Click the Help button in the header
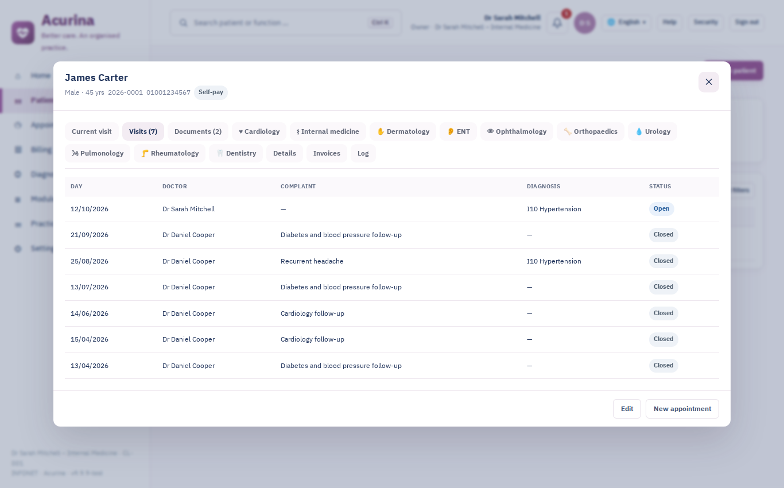The height and width of the screenshot is (488, 784). click(669, 22)
